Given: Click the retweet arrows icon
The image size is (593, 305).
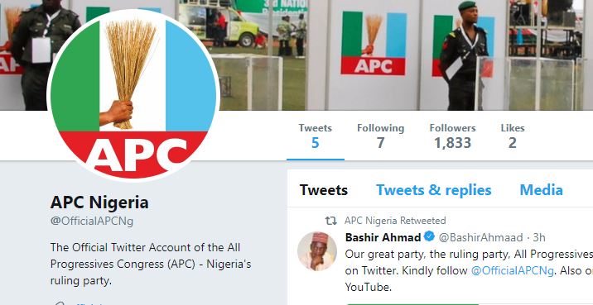Looking at the screenshot, I should [x=331, y=221].
